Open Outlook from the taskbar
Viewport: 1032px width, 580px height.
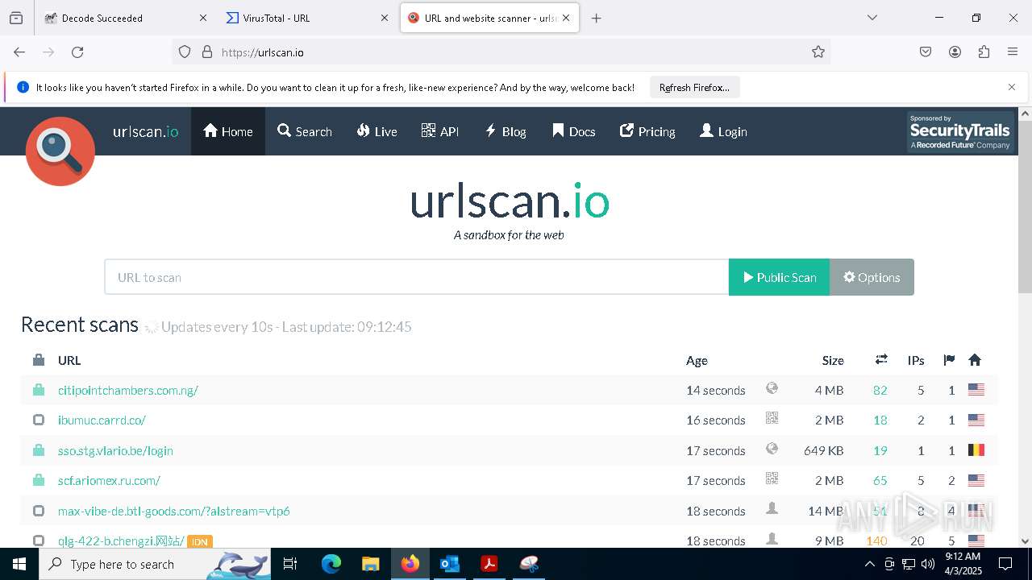pos(449,564)
